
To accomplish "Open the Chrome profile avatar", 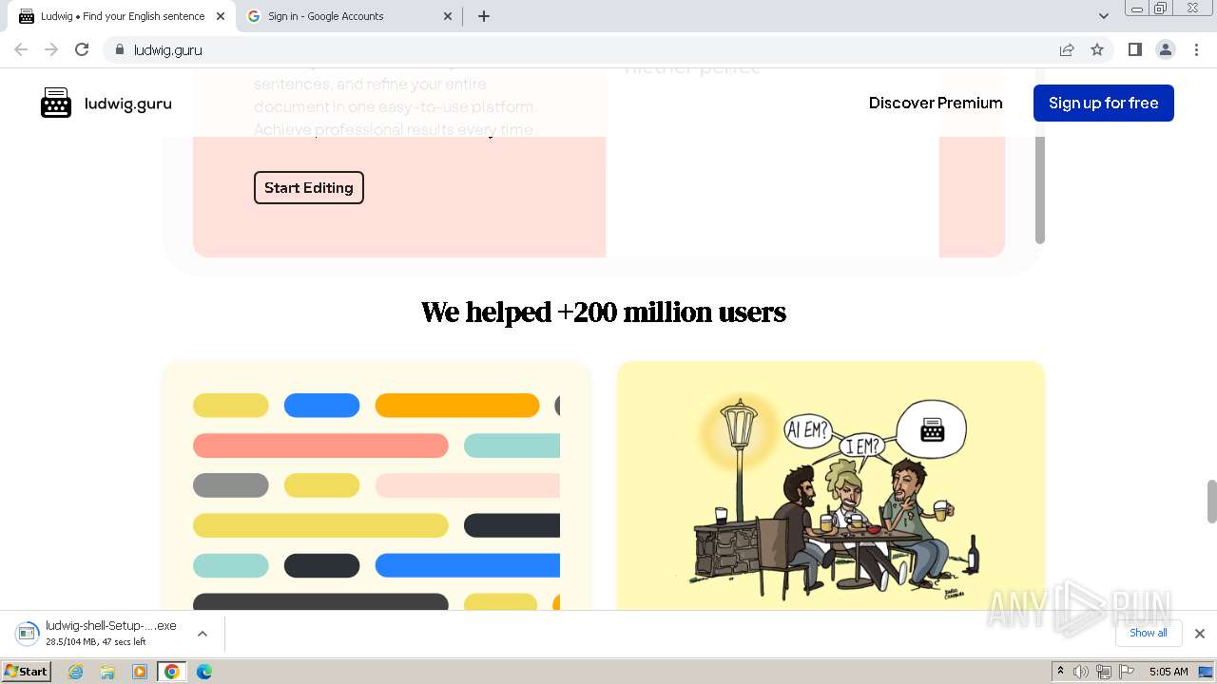I will click(1166, 49).
